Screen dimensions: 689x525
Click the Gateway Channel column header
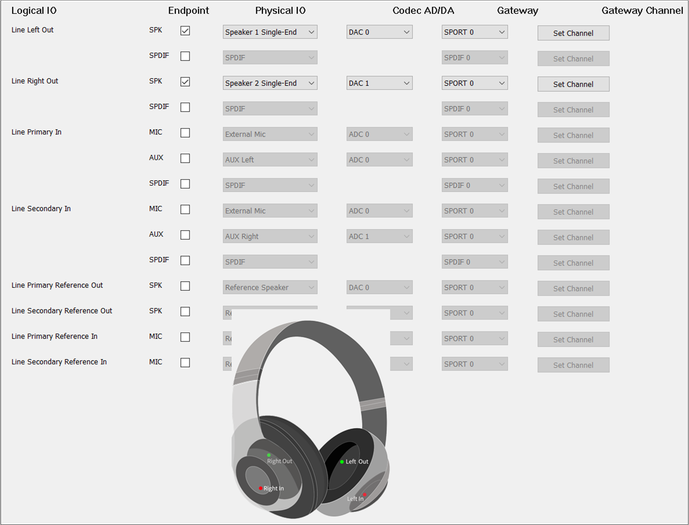point(642,11)
